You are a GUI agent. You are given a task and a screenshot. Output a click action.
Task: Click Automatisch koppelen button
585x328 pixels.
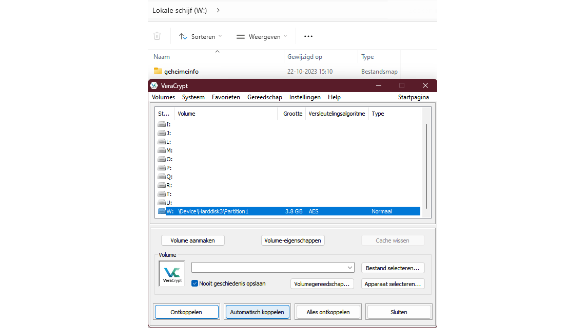(x=257, y=312)
